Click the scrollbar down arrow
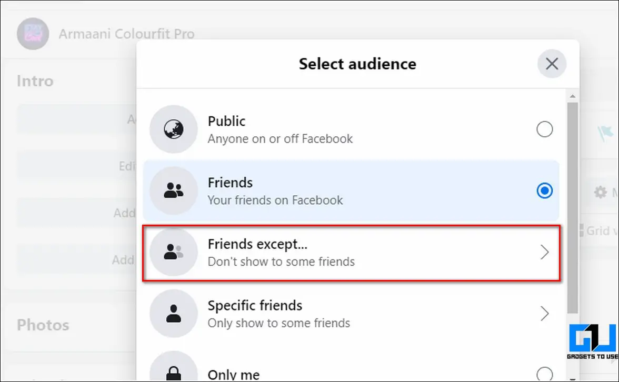 pyautogui.click(x=573, y=379)
